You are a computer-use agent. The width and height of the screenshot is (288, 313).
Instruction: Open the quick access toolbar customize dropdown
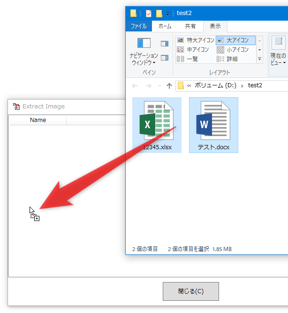[167, 14]
